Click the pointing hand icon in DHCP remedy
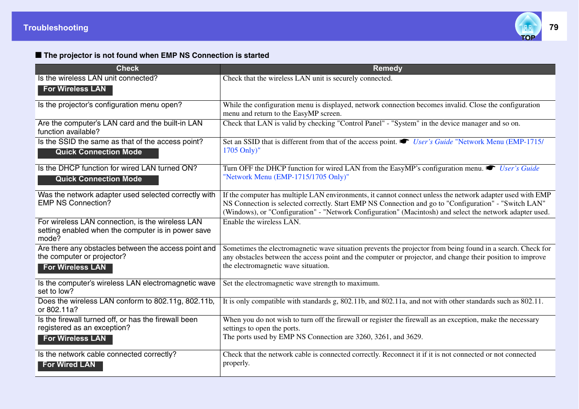 pos(490,168)
